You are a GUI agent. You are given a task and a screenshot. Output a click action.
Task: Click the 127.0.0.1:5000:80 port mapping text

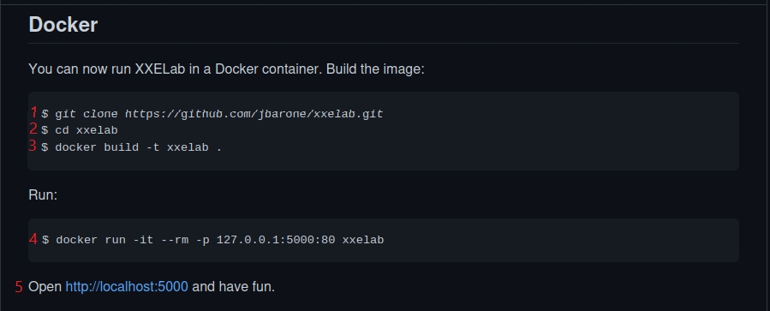[x=276, y=240]
